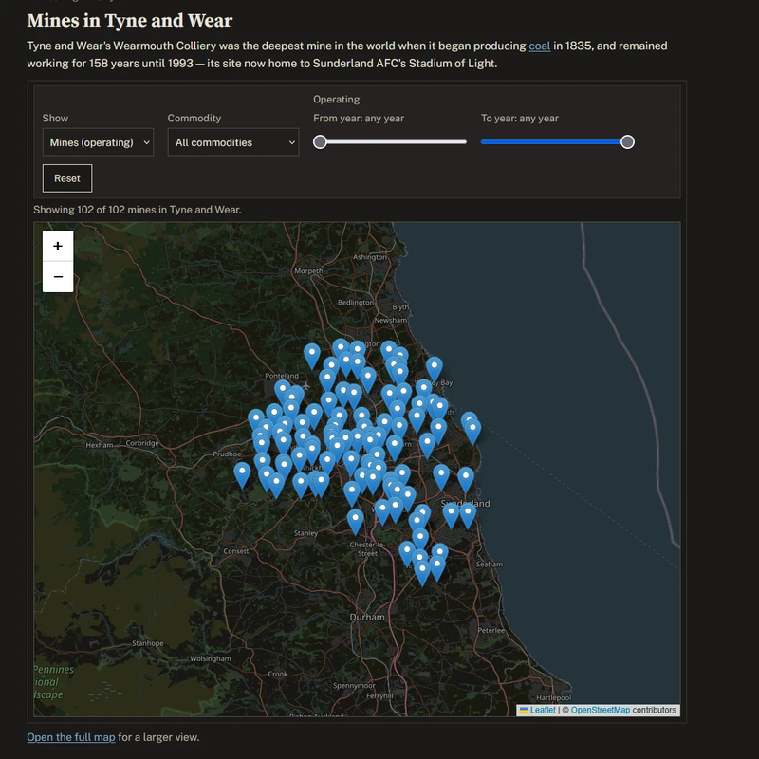Image resolution: width=759 pixels, height=759 pixels.
Task: Select the mine marker at Whitley Bay
Action: (435, 369)
